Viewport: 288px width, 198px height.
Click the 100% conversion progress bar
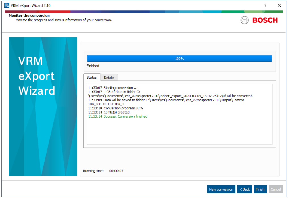[x=179, y=59]
